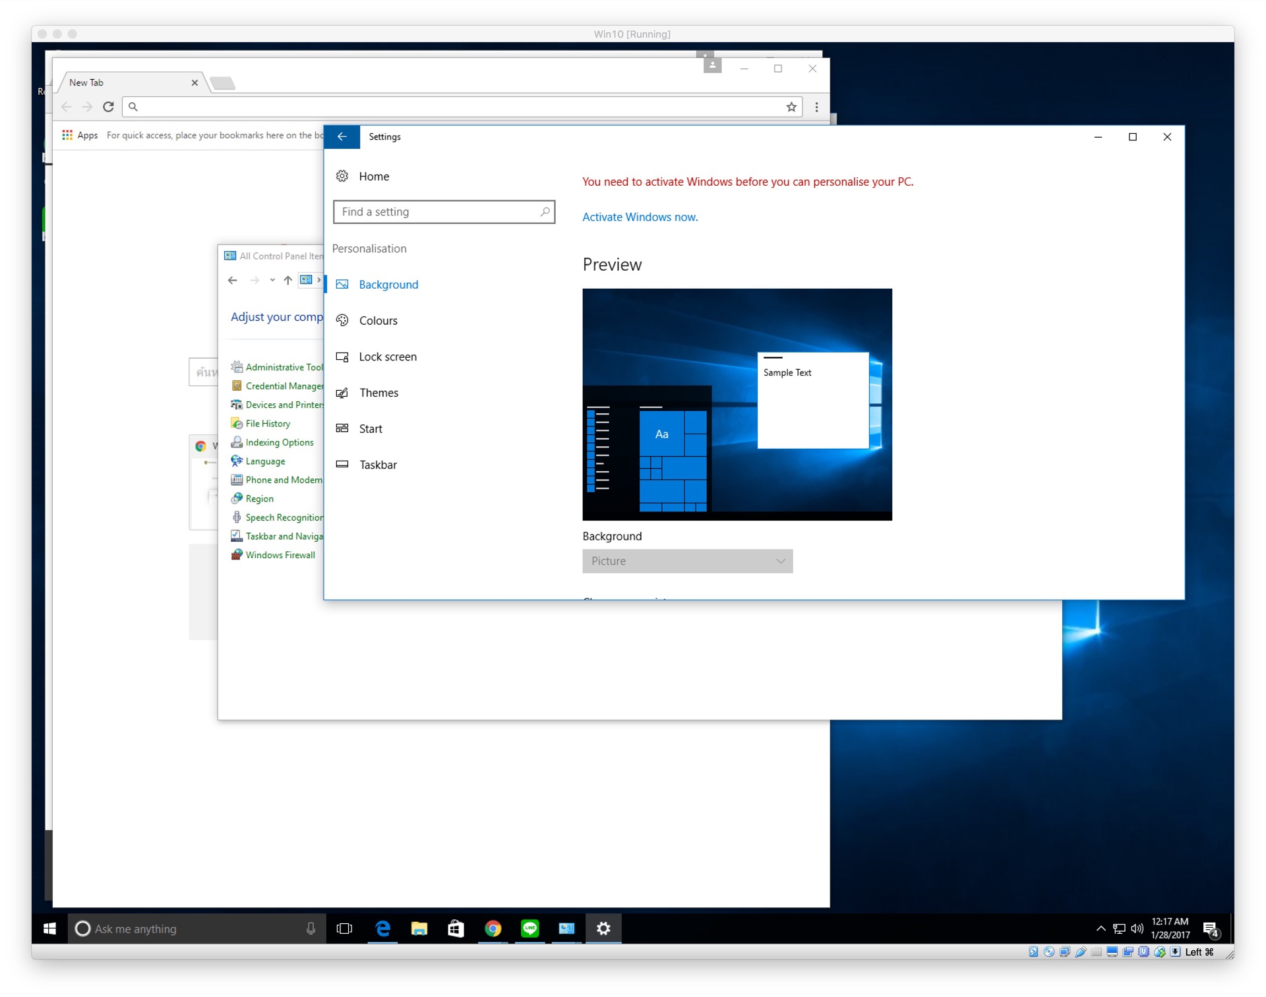Go to the Lock screen section

pyautogui.click(x=387, y=356)
